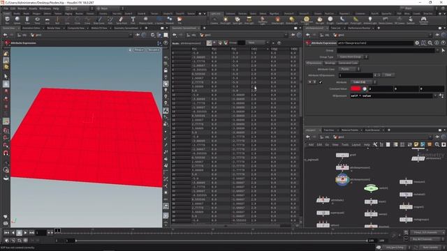Click the parameter search magnifier icon
This screenshot has width=447, height=251.
point(430,43)
